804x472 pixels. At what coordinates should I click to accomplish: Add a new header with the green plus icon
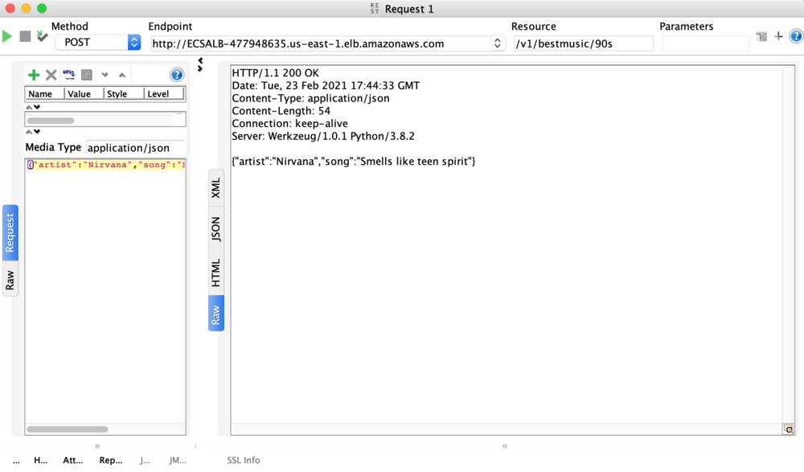click(35, 75)
